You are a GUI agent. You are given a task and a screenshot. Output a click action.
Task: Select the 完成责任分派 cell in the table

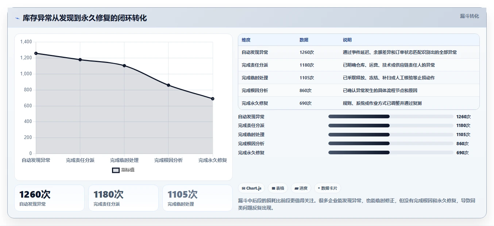(255, 65)
